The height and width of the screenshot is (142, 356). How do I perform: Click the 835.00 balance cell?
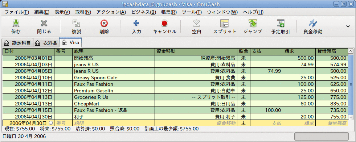tap(332, 104)
